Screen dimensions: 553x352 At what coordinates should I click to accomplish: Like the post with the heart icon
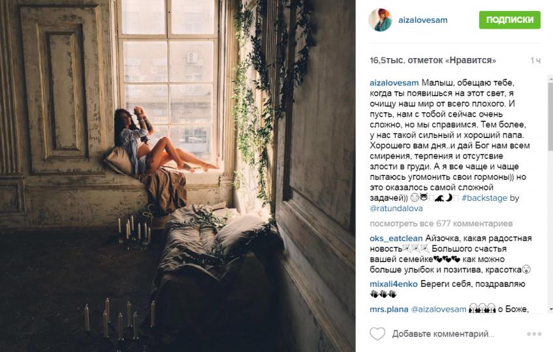tap(377, 333)
